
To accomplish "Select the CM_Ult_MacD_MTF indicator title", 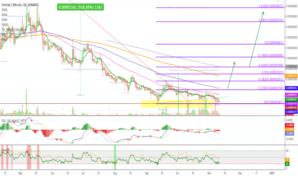I will point(14,121).
